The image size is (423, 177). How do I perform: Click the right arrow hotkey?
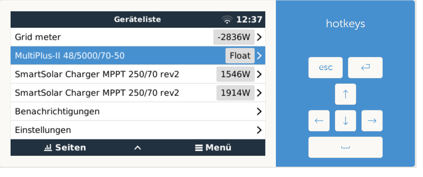click(372, 121)
